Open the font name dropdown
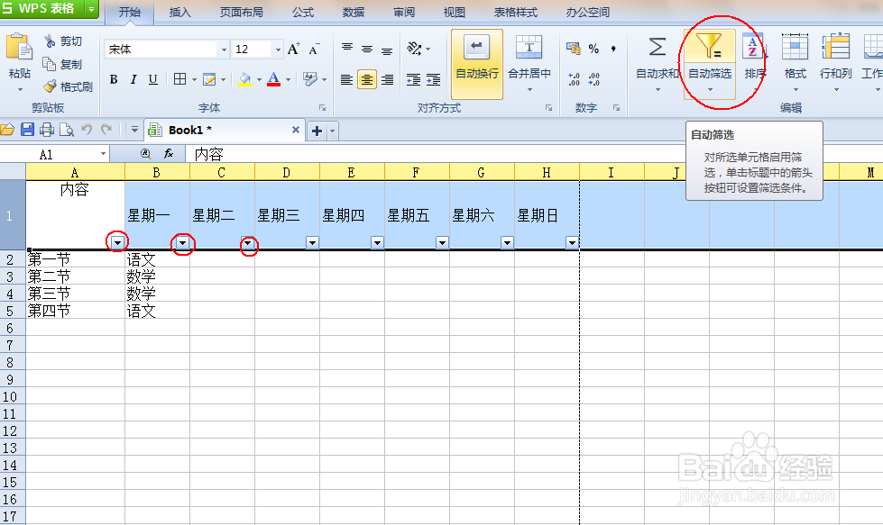This screenshot has width=883, height=525. coord(222,49)
